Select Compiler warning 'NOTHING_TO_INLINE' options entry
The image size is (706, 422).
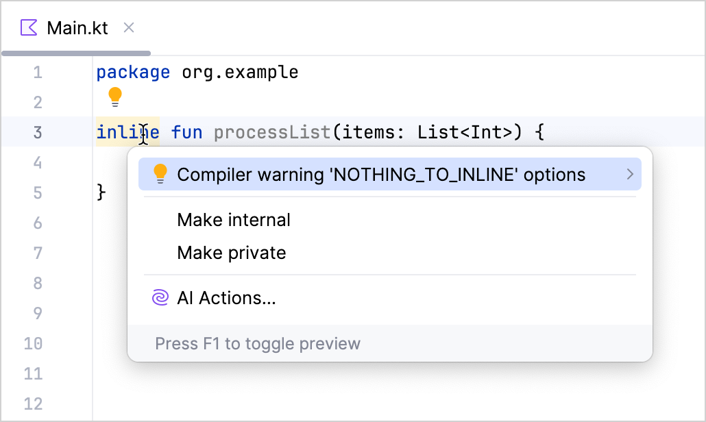380,175
